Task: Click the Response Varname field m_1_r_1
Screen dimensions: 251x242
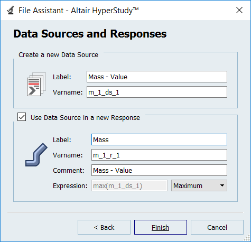Action: pyautogui.click(x=159, y=155)
